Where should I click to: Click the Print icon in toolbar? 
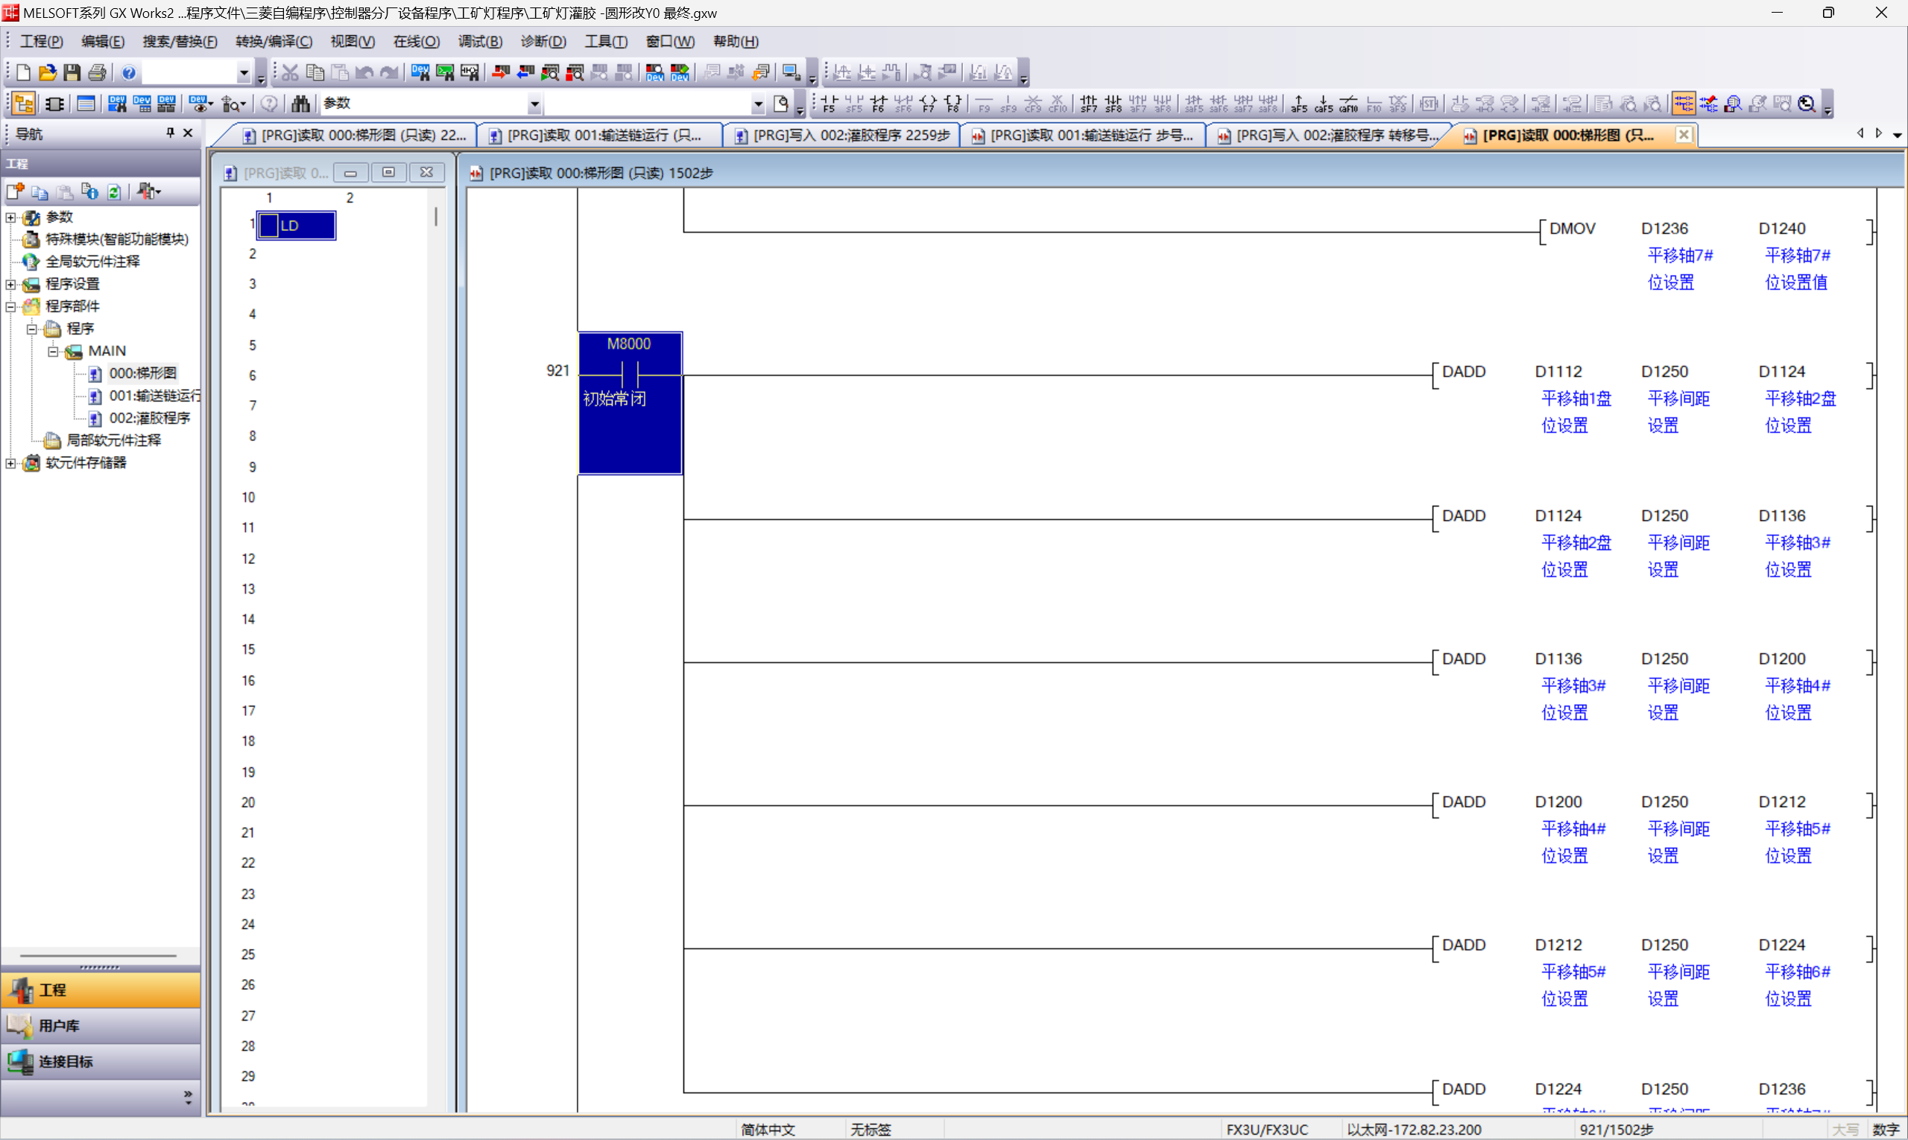pyautogui.click(x=97, y=72)
